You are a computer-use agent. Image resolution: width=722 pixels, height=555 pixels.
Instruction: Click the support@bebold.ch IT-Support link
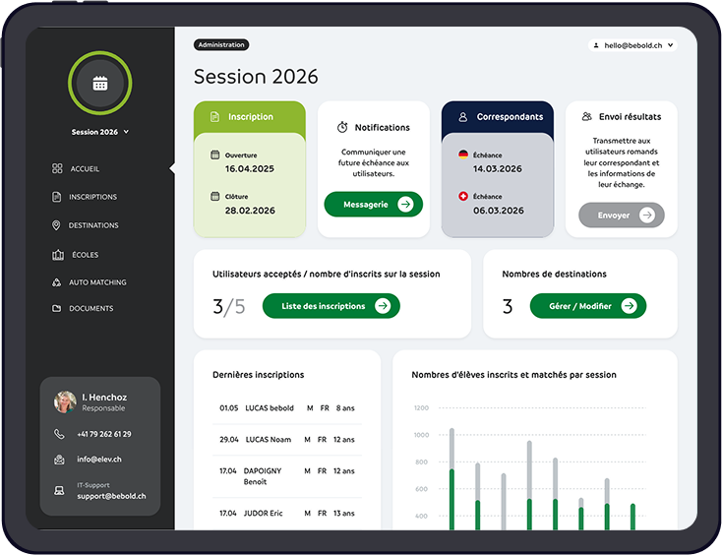click(111, 496)
